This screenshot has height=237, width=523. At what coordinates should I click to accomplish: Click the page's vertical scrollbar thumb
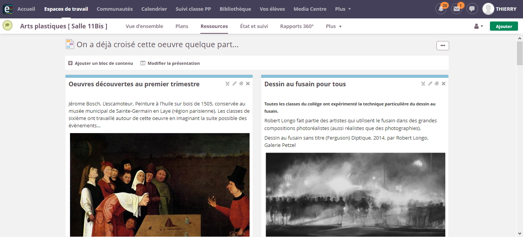click(x=520, y=54)
